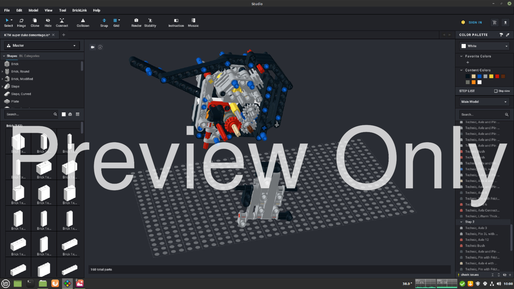Viewport: 514px width, 289px height.
Task: Hide parts with the Hide tool
Action: coord(48,22)
